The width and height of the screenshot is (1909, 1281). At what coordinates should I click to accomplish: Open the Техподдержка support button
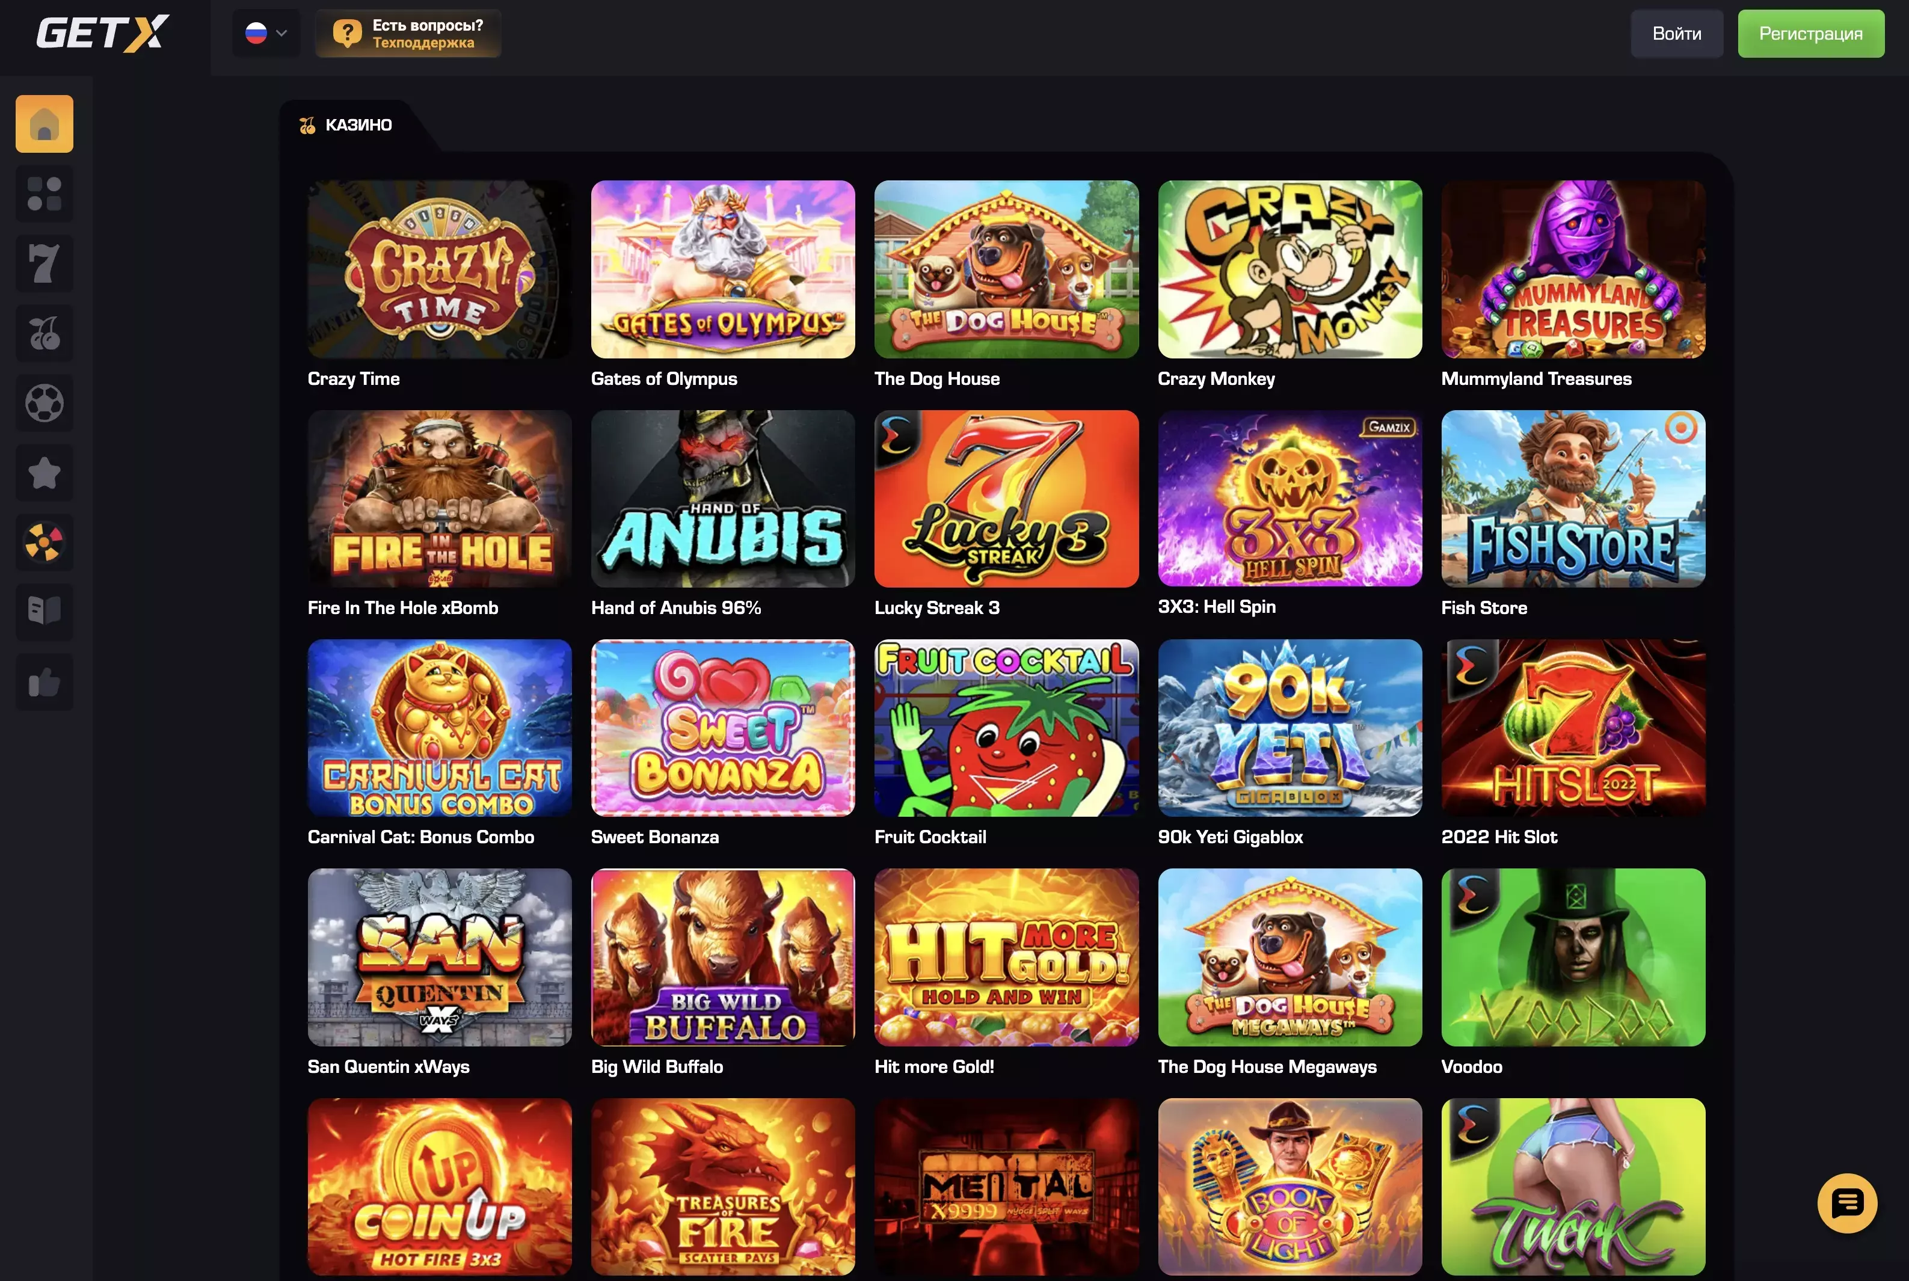pyautogui.click(x=408, y=34)
